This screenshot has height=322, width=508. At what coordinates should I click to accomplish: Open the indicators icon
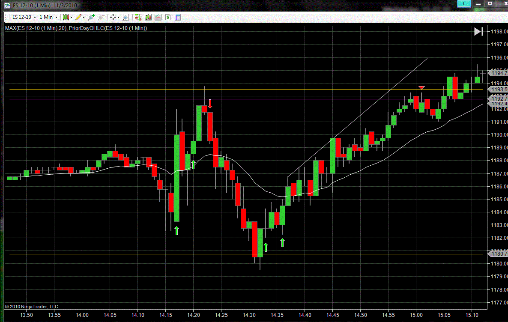tap(158, 17)
